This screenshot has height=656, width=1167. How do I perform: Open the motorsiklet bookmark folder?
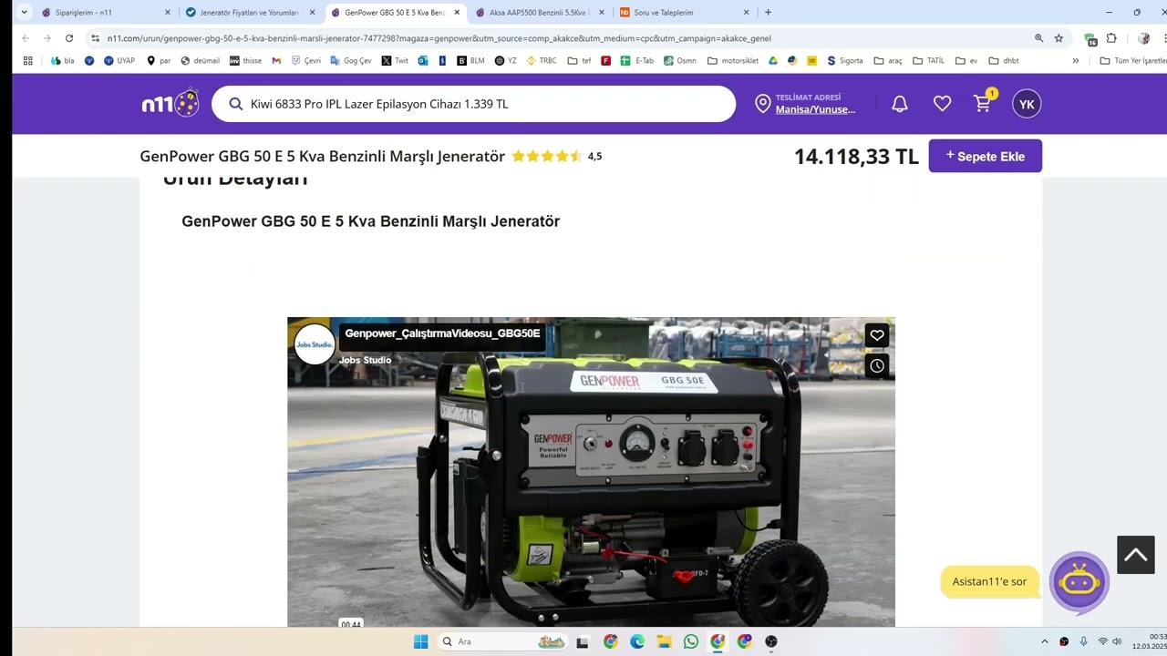click(732, 61)
